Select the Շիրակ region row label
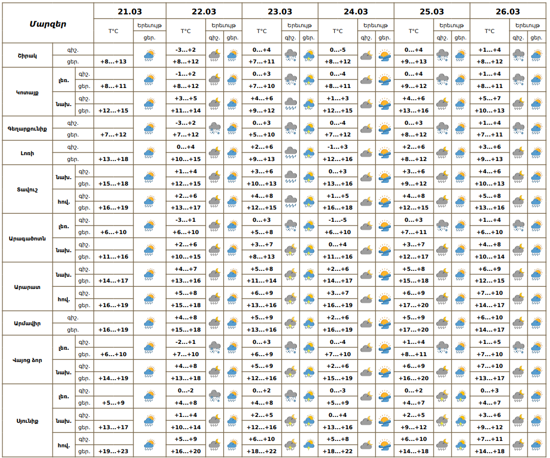This screenshot has height=458, width=550. pos(27,55)
